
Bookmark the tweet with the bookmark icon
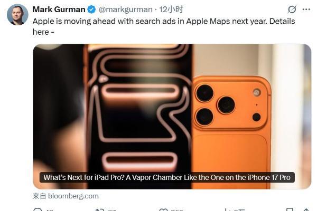click(290, 209)
